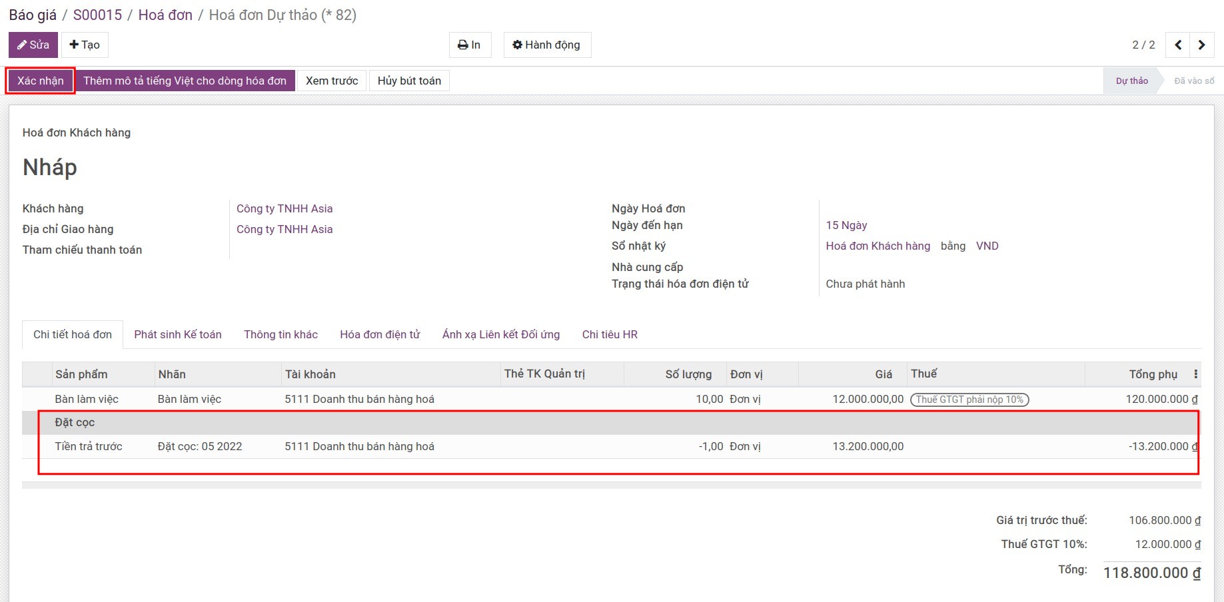Click the Thuế GTGT phải nộp 10% tag
The image size is (1224, 602).
[x=969, y=400]
